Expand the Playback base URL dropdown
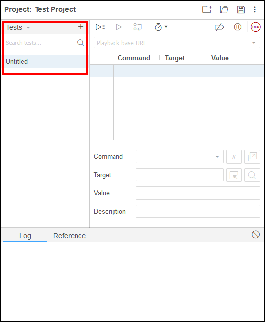Image resolution: width=265 pixels, height=322 pixels. click(x=254, y=43)
